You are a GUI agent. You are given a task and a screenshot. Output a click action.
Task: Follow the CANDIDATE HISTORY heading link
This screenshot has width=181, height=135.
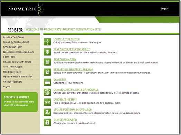click(65, 100)
